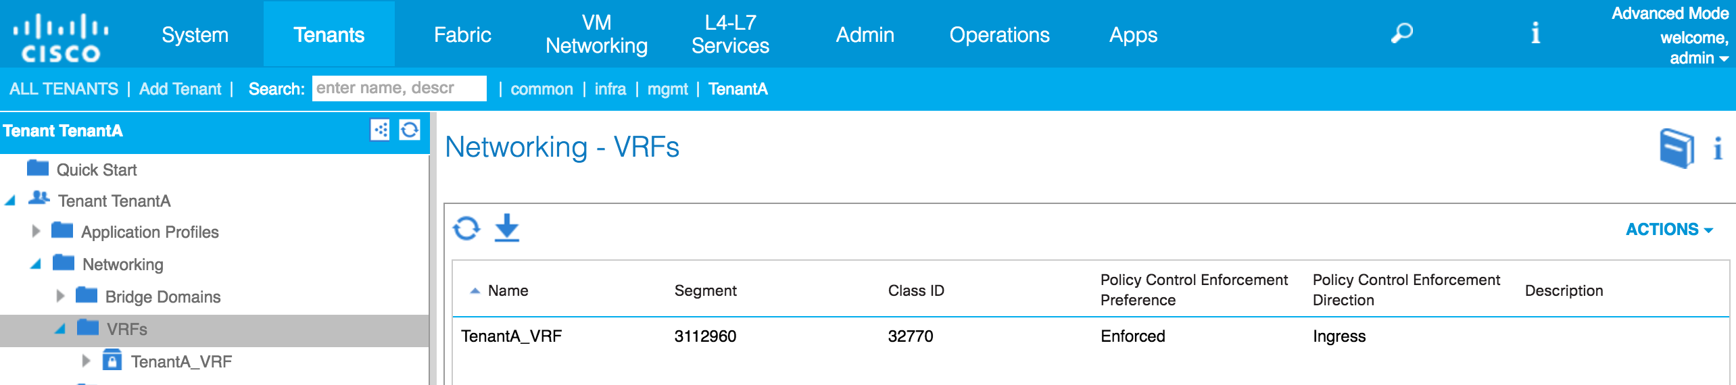Refresh the VRFs table

tap(466, 228)
